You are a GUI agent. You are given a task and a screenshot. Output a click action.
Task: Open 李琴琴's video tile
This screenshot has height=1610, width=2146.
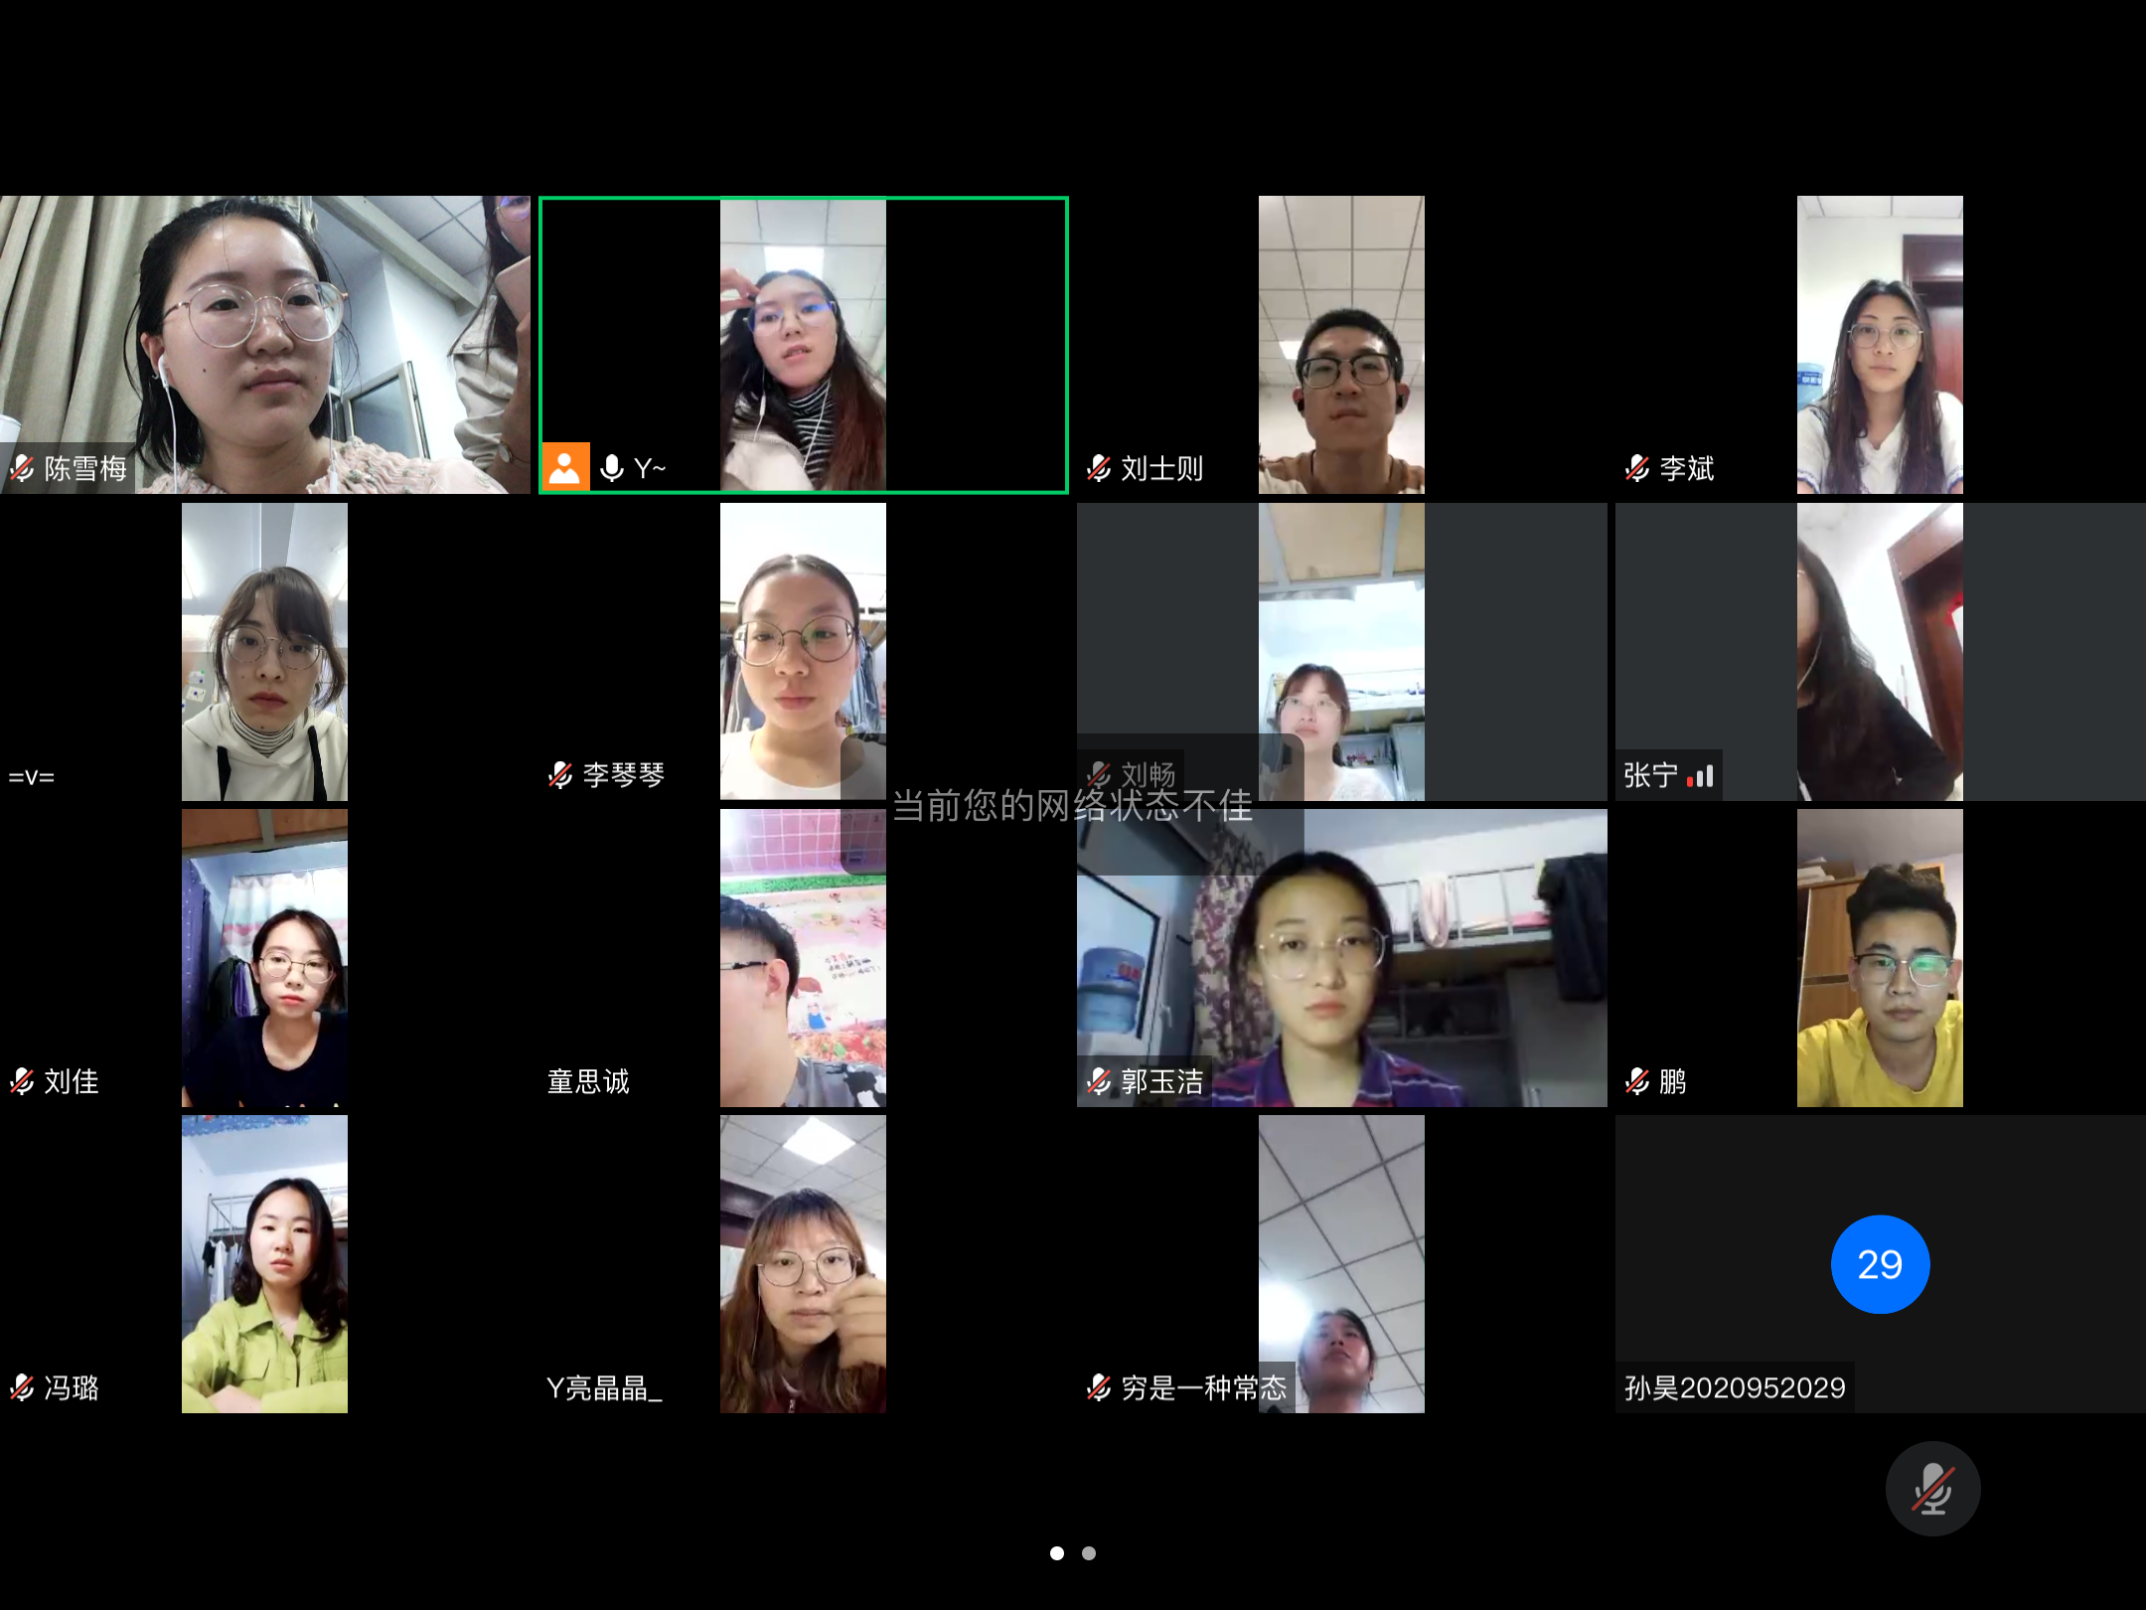click(803, 652)
